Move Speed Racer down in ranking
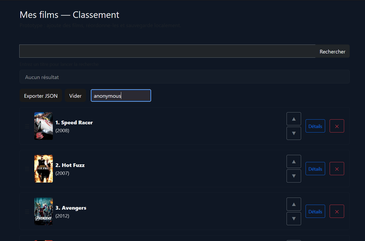This screenshot has height=241, width=365. tap(294, 133)
